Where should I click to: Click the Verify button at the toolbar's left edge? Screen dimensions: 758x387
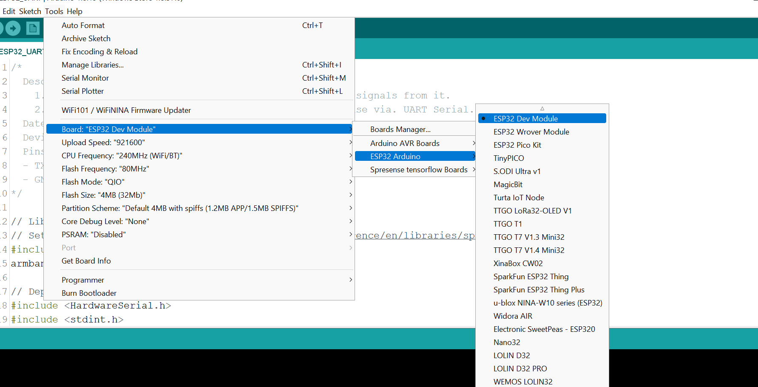pyautogui.click(x=1, y=28)
